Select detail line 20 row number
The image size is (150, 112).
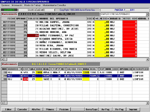coord(4,76)
